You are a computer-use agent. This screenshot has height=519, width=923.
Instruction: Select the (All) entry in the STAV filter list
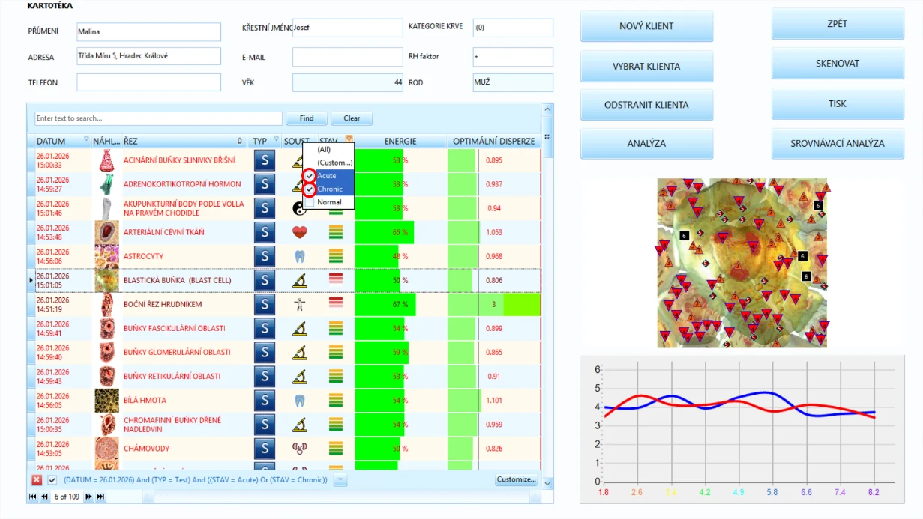(323, 149)
